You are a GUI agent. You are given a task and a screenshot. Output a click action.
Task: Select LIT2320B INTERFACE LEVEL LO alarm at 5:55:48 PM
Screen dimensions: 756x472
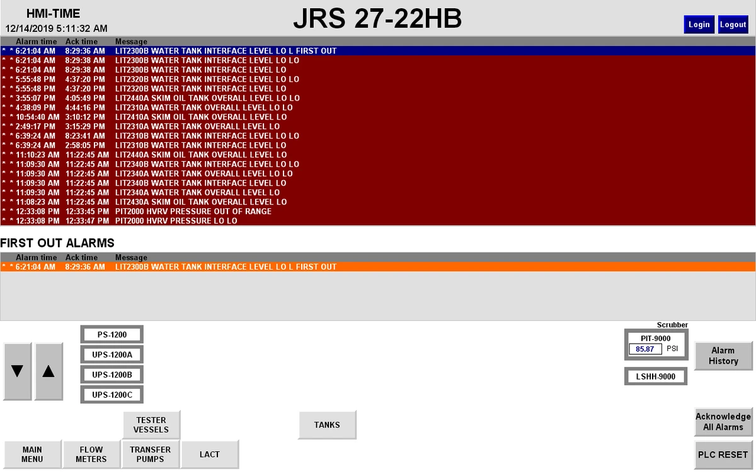378,89
